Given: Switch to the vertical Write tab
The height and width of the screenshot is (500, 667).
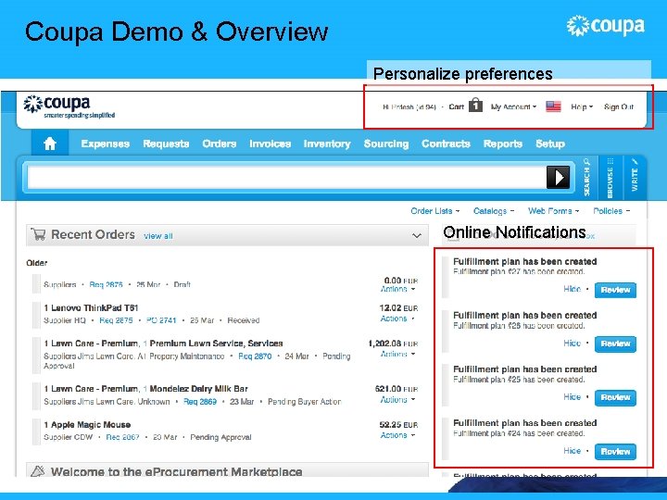Looking at the screenshot, I should tap(635, 176).
